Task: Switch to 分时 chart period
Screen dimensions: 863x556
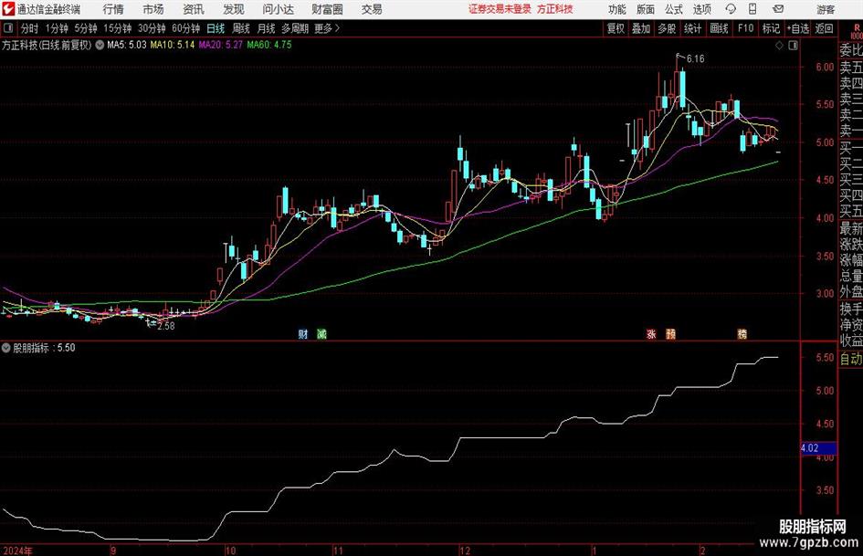Action: 30,28
